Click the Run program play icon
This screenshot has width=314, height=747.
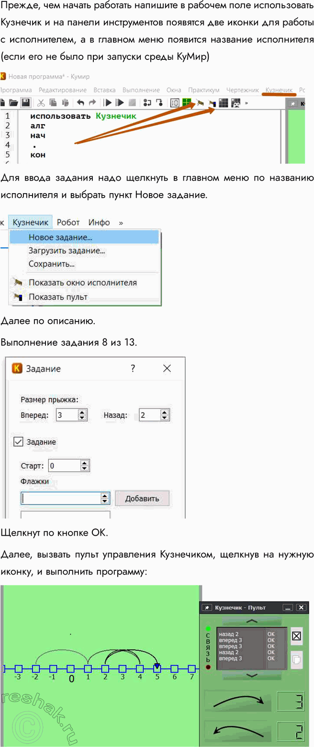click(109, 103)
